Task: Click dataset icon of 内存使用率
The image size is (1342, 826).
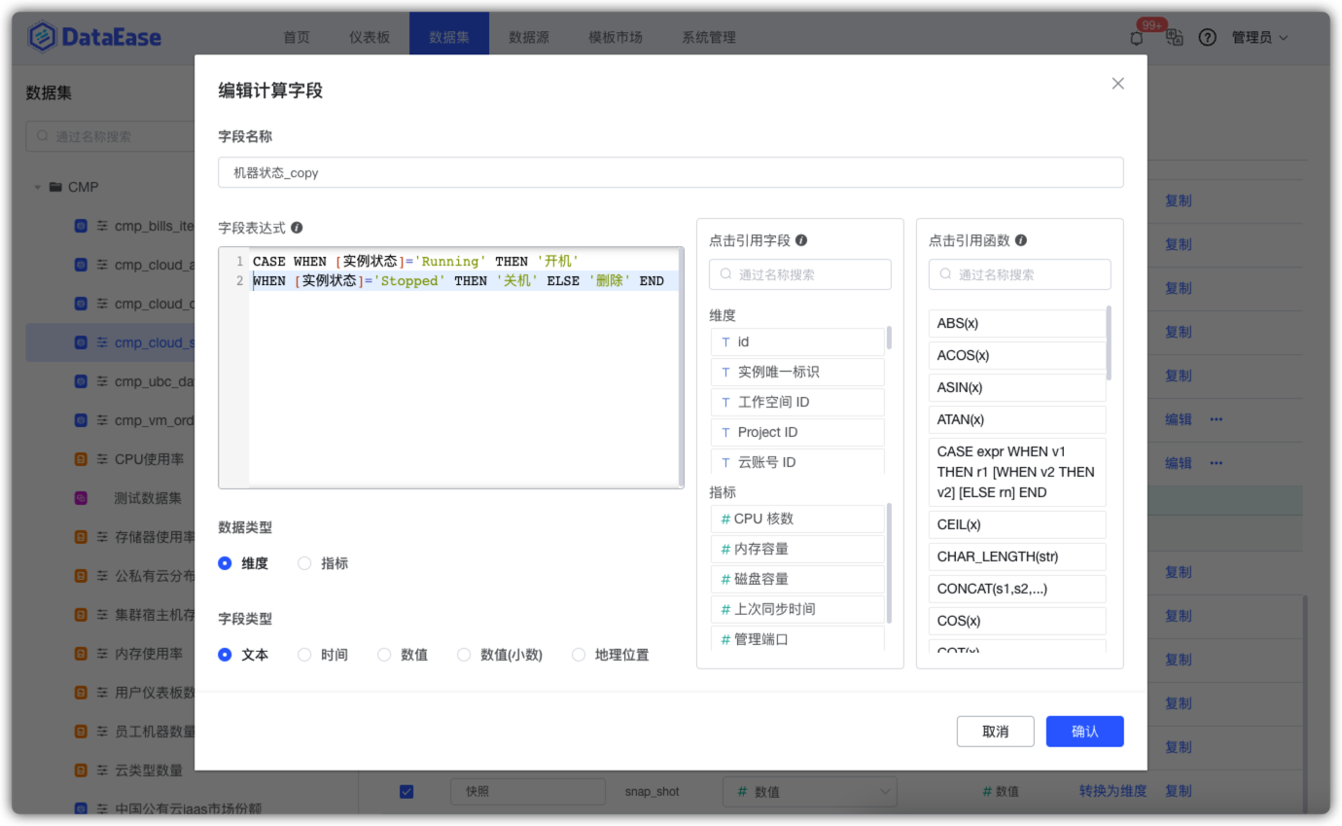Action: tap(82, 654)
